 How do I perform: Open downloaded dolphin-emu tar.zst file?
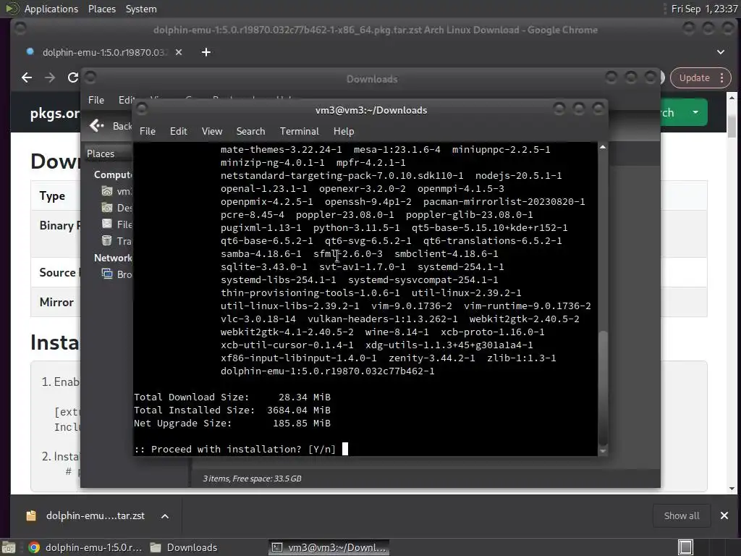[95, 515]
